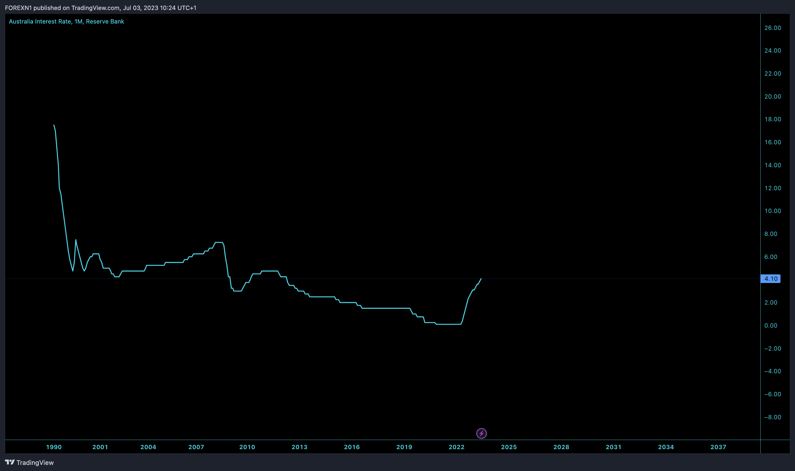This screenshot has height=471, width=795.
Task: Click the 22.00 price scale value
Action: (x=773, y=73)
